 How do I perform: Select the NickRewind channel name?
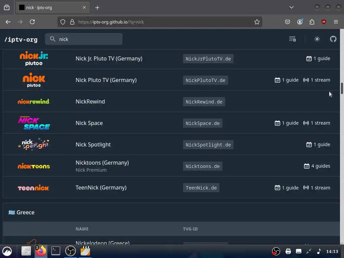coord(90,101)
